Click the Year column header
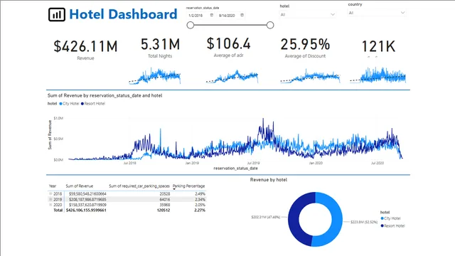The height and width of the screenshot is (256, 455). pyautogui.click(x=53, y=186)
